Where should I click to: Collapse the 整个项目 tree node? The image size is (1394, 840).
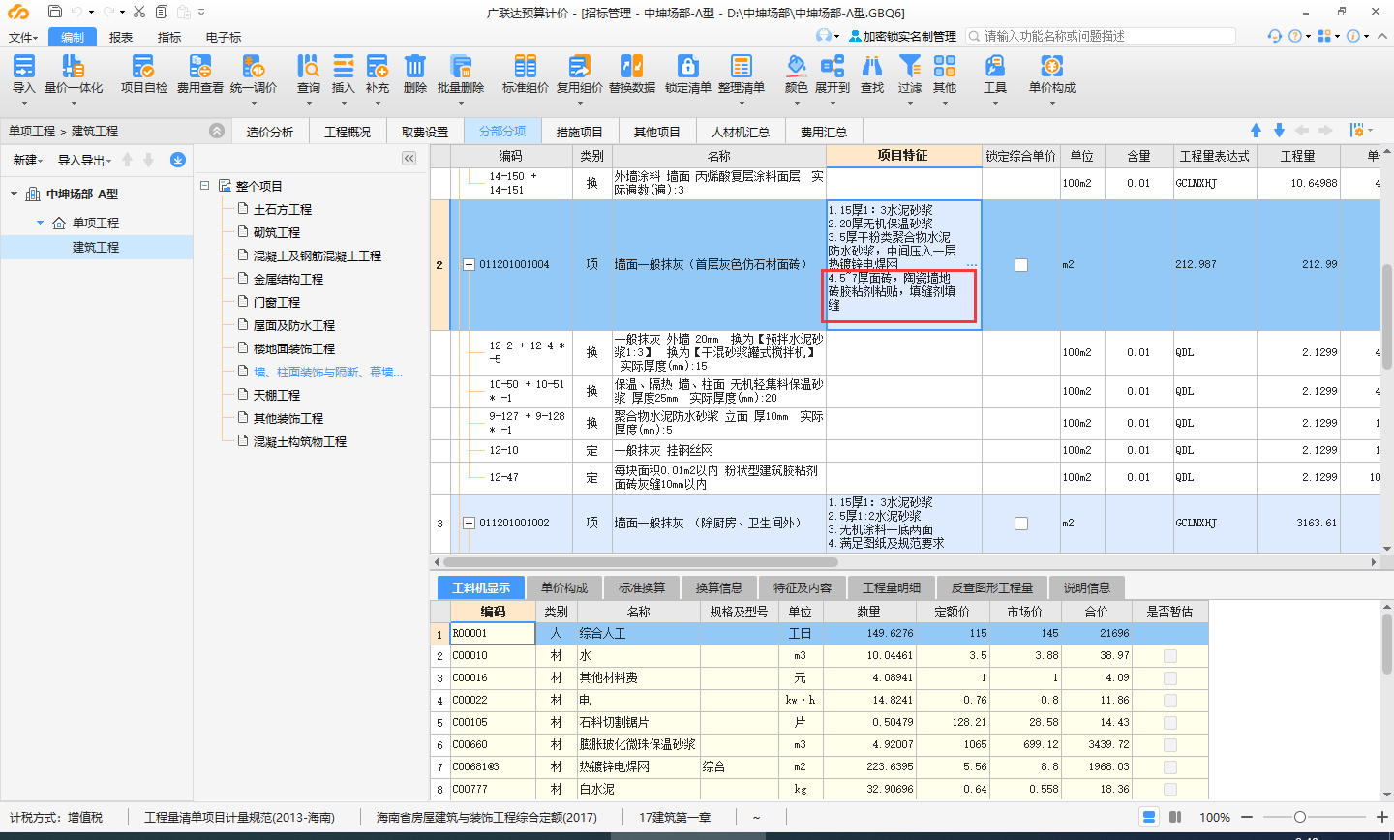(x=205, y=186)
